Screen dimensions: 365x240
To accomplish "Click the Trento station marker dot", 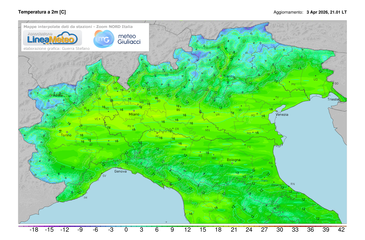I will [x=221, y=76].
